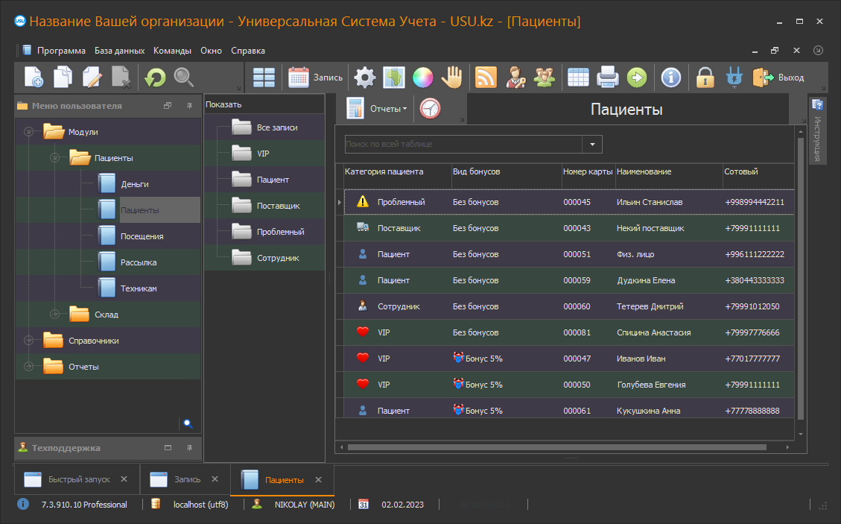
Task: Click the RSS feed icon in toolbar
Action: coord(486,78)
